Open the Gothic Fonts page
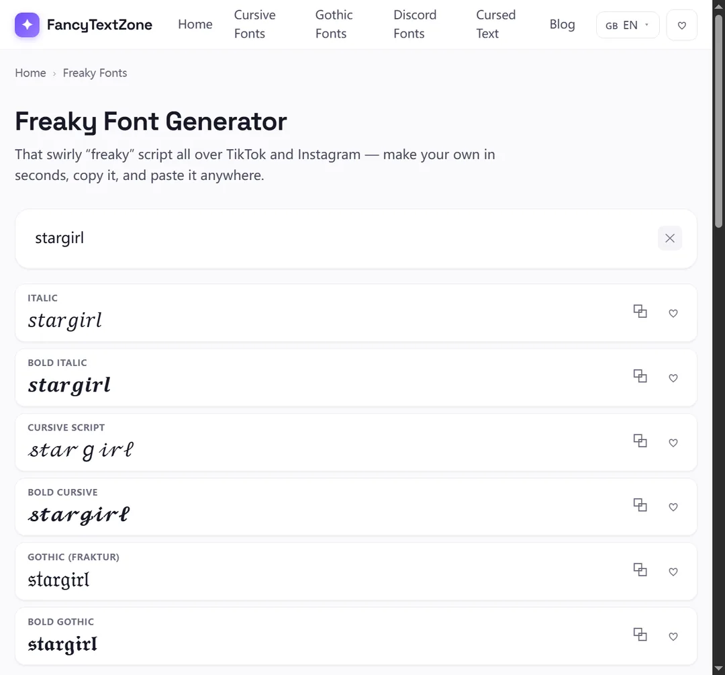The image size is (725, 675). point(334,24)
